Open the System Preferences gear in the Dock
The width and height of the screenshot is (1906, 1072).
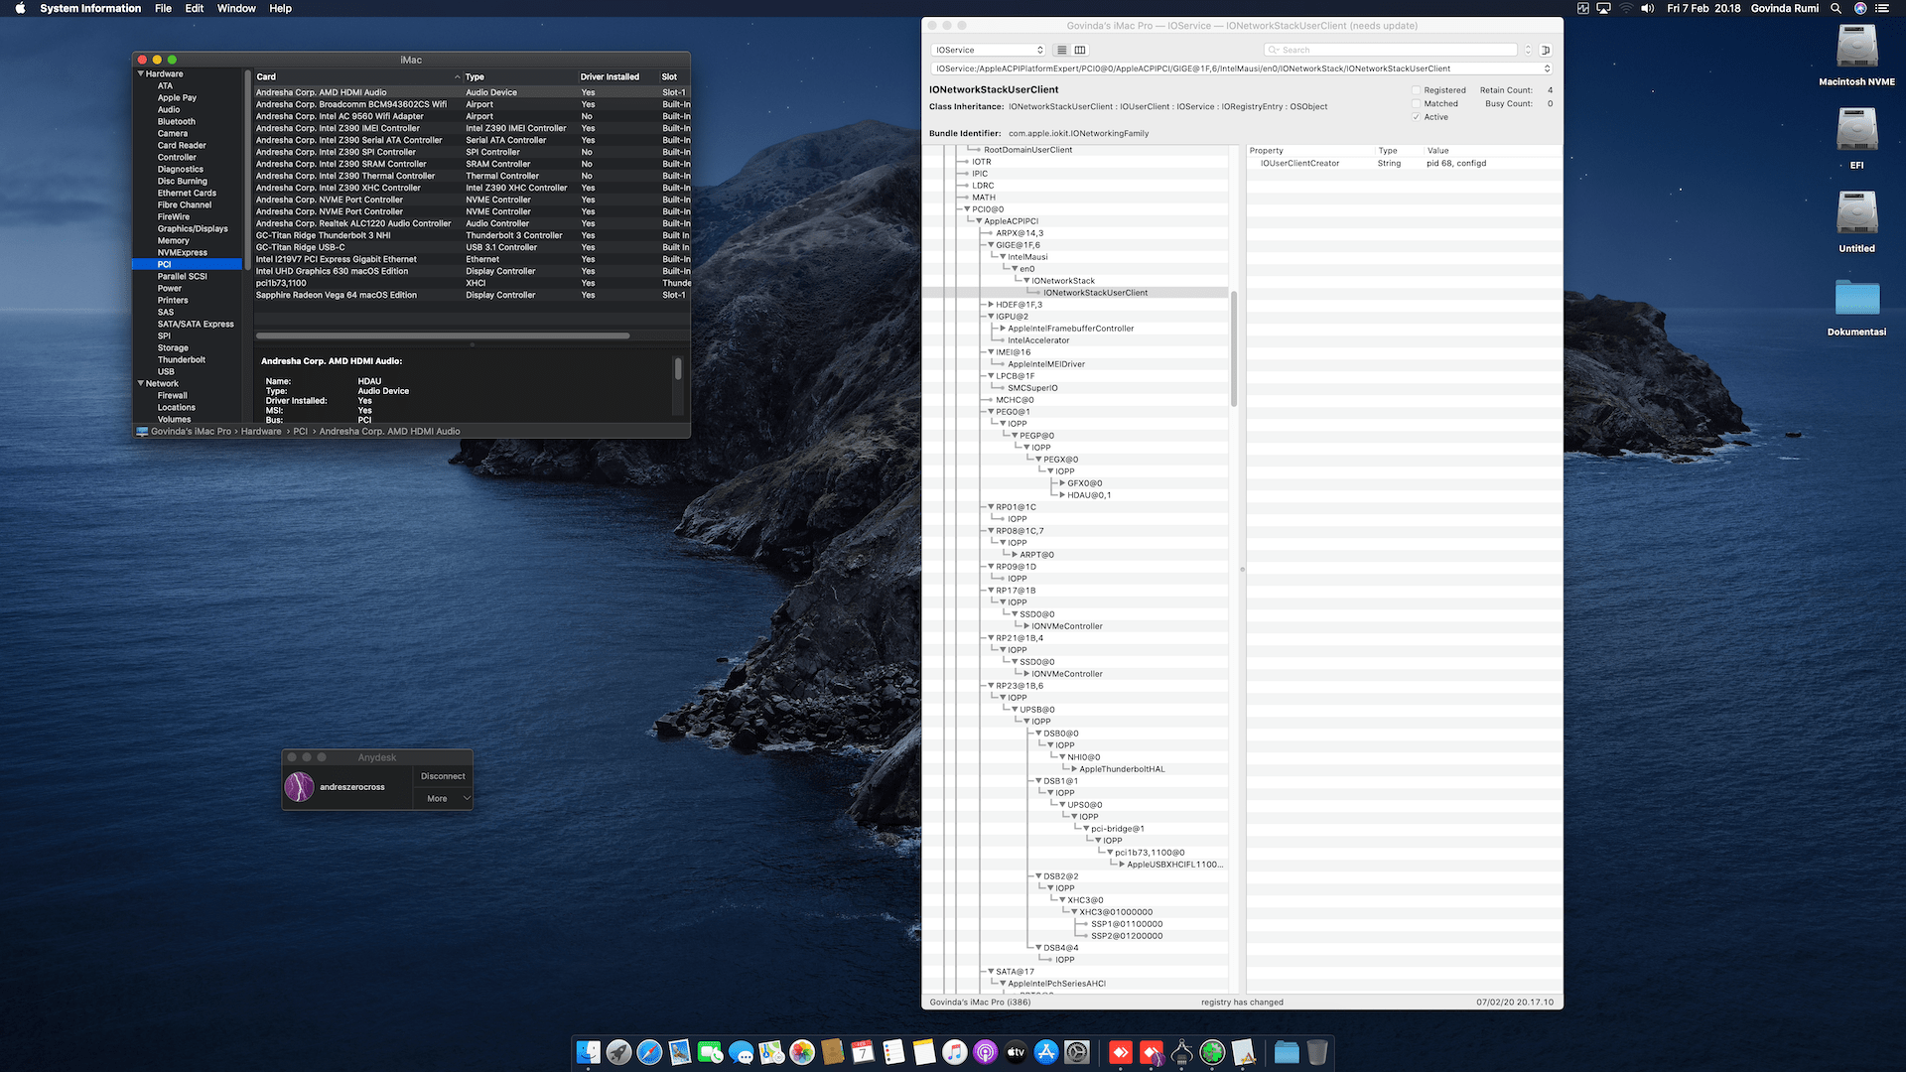pyautogui.click(x=1077, y=1052)
